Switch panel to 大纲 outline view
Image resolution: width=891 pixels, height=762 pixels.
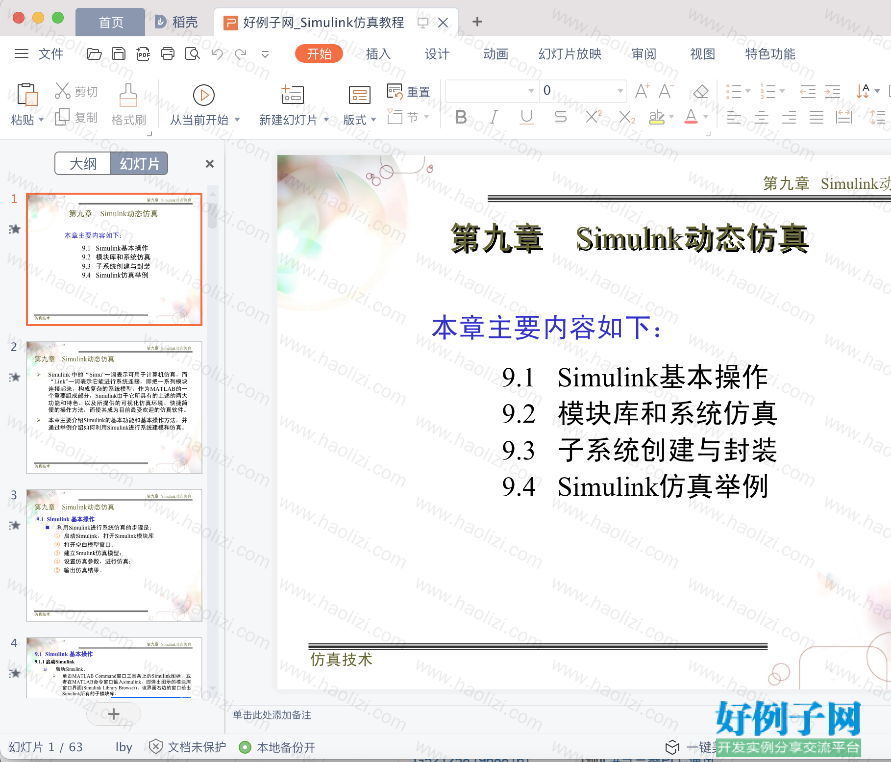click(83, 163)
